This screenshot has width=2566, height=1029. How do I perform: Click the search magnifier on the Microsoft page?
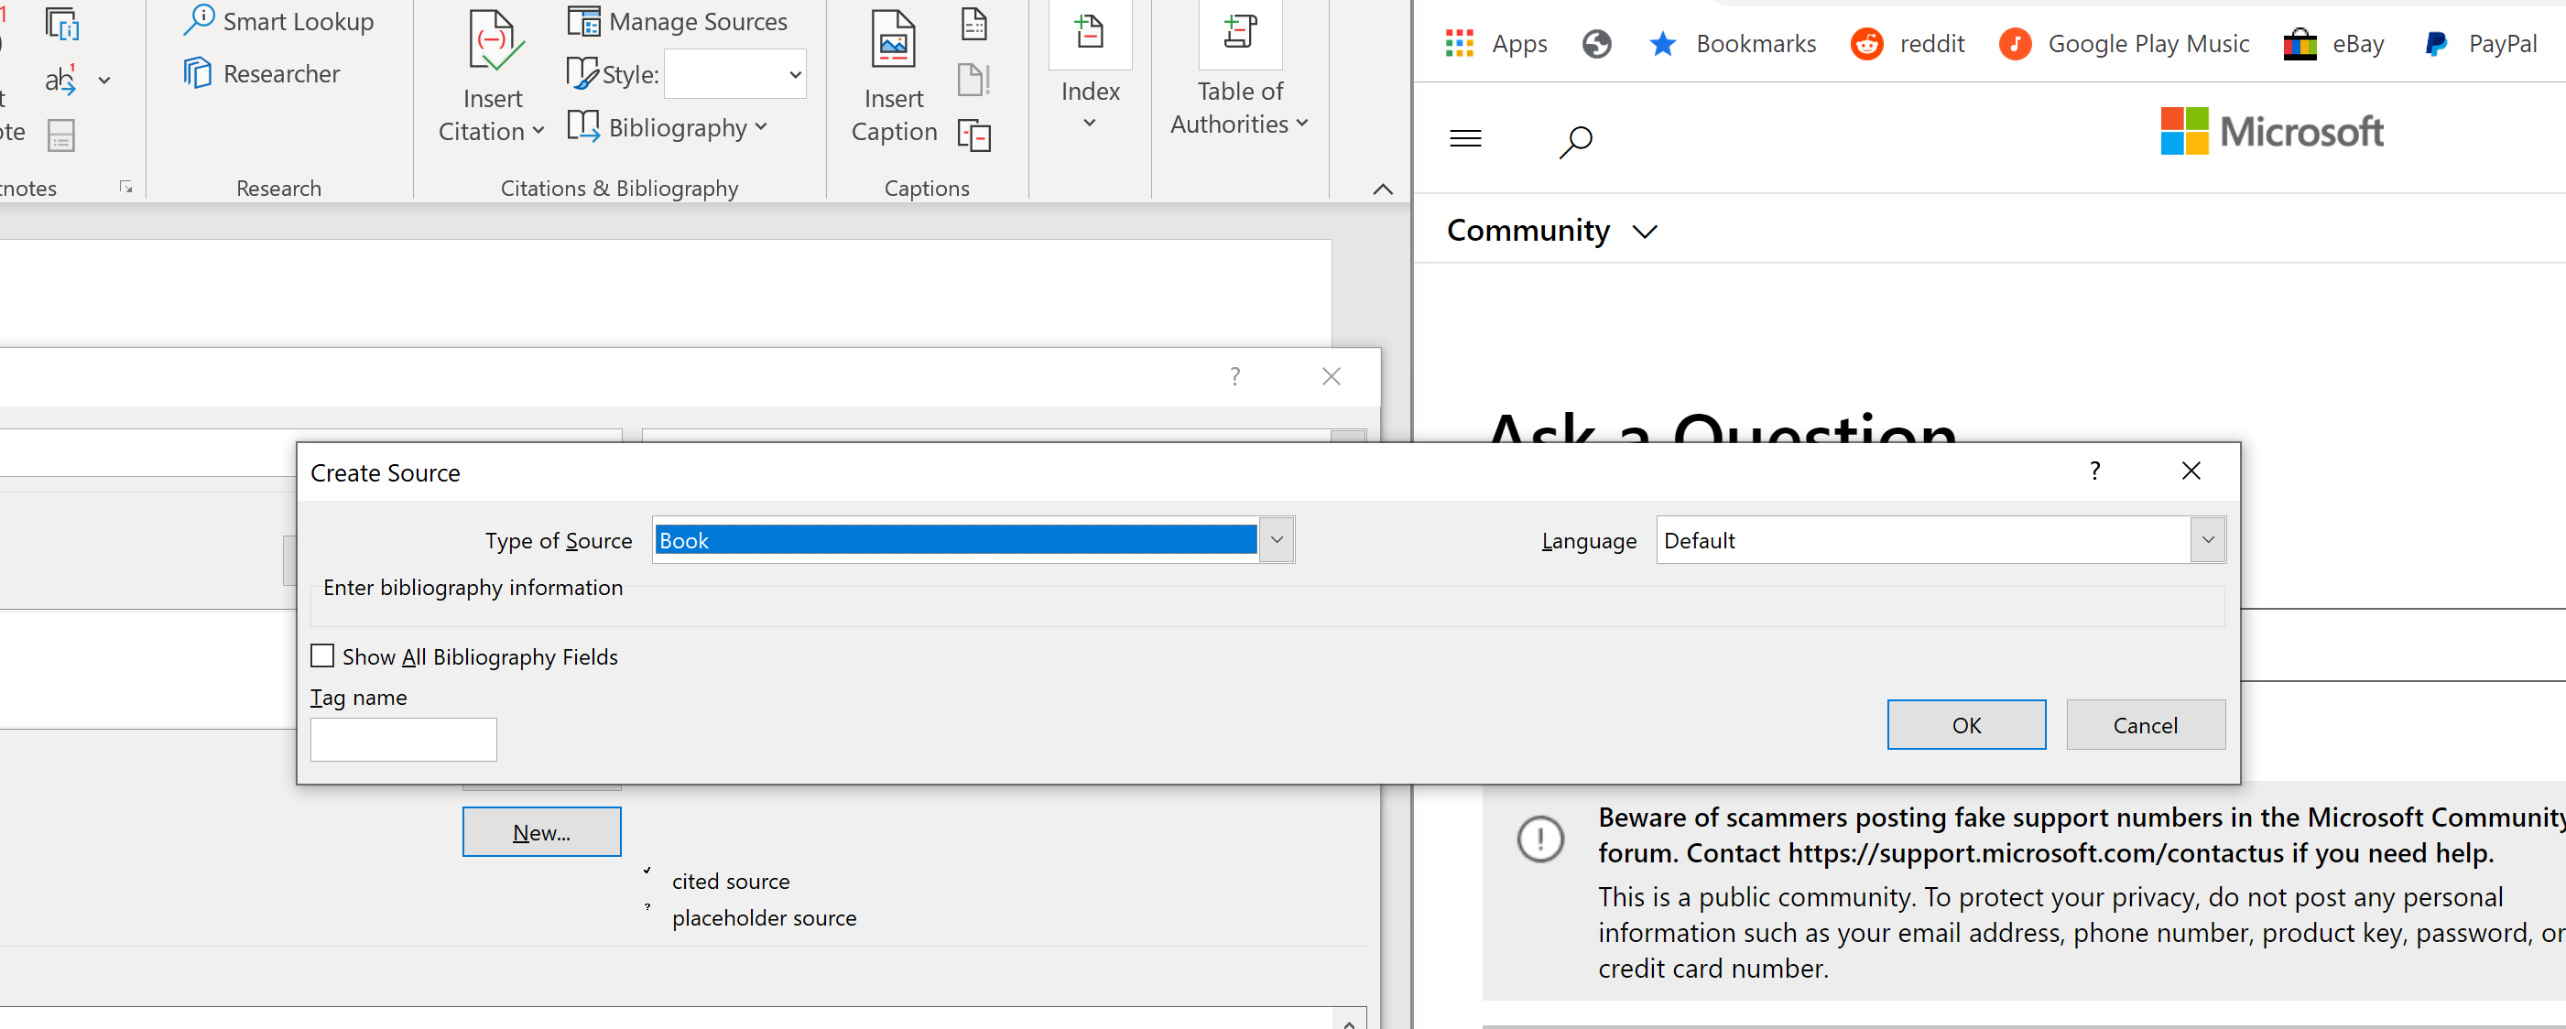click(1575, 140)
